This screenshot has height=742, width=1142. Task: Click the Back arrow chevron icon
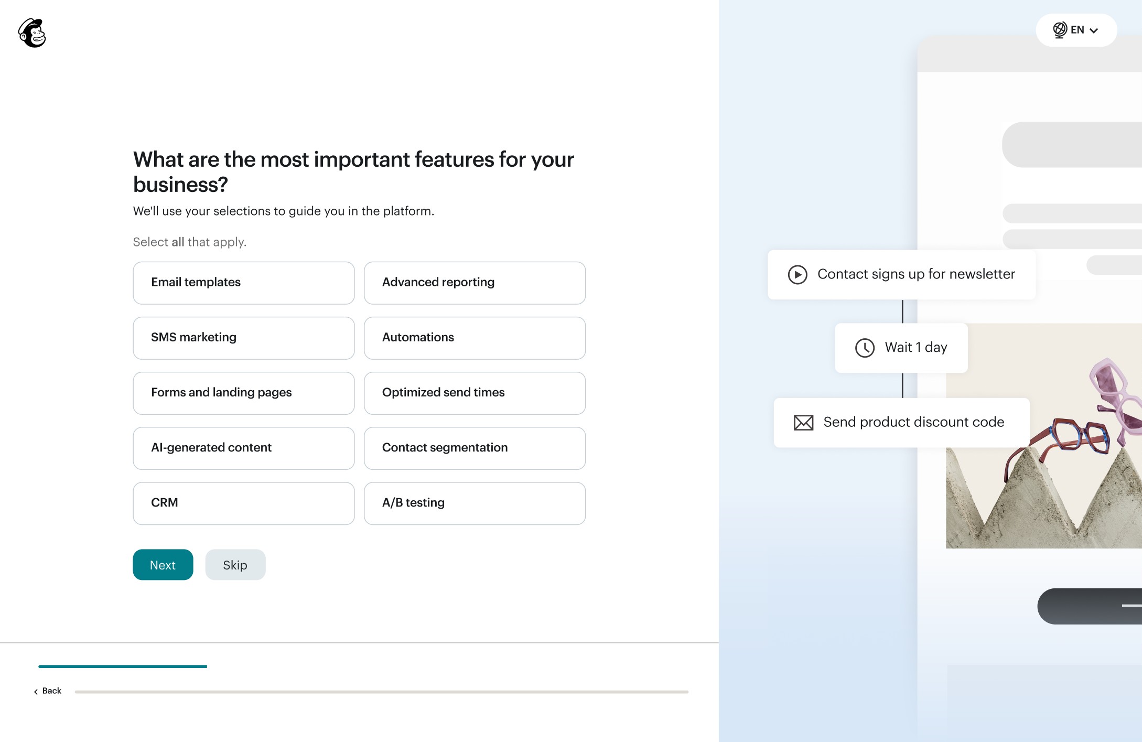point(36,692)
